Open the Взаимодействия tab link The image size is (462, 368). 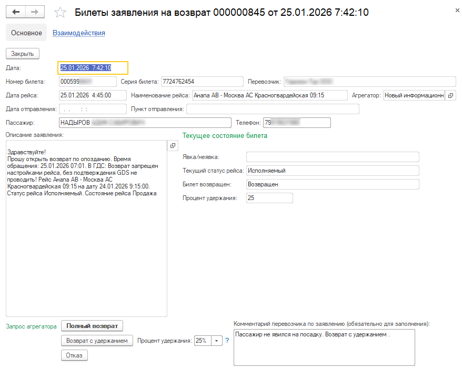79,33
